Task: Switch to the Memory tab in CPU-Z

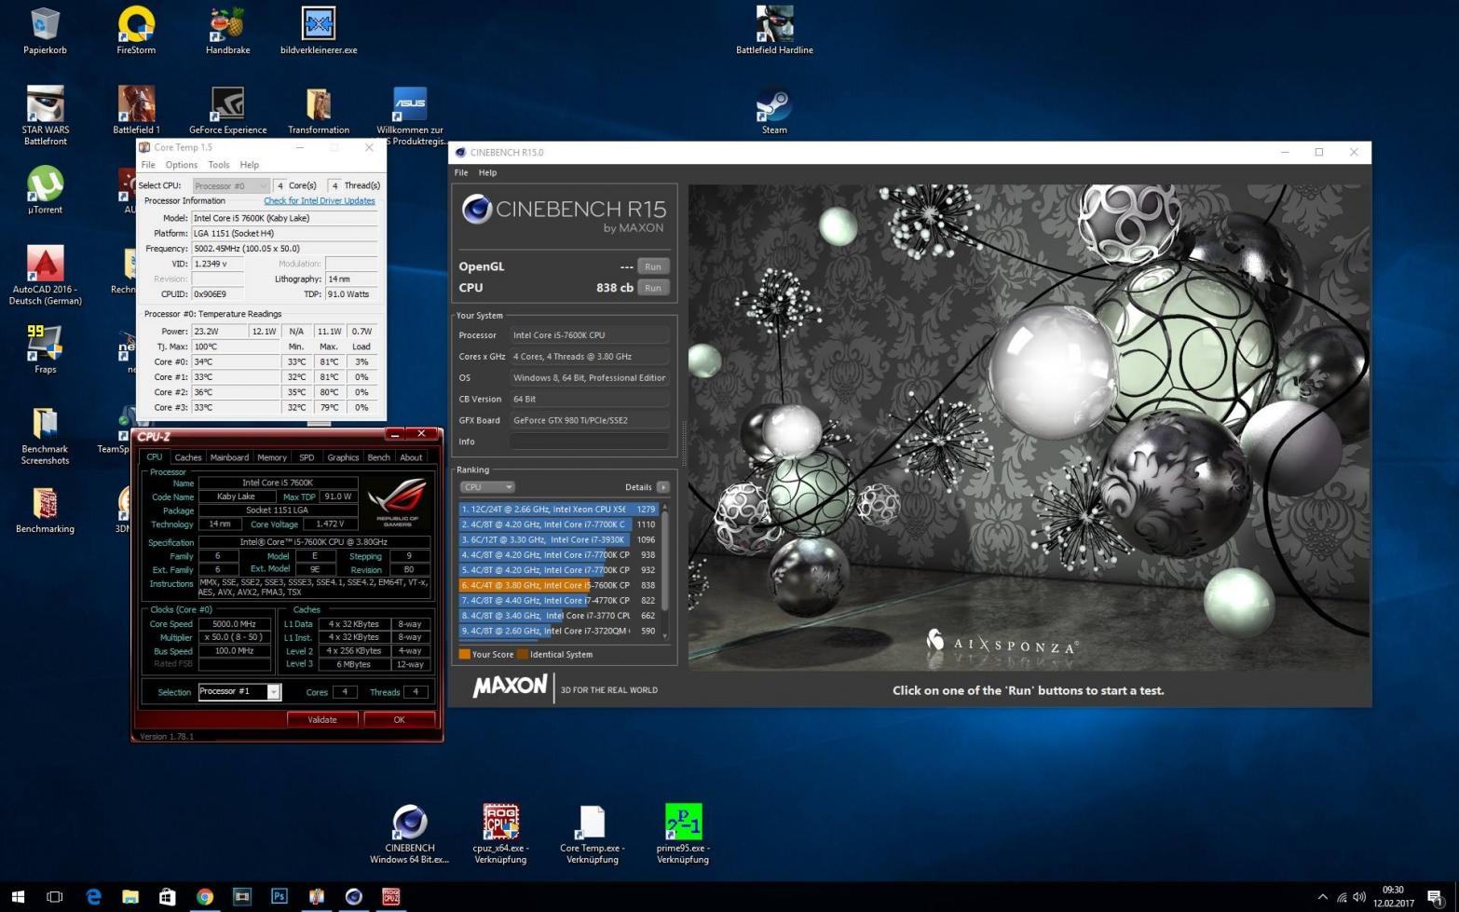Action: click(x=272, y=457)
